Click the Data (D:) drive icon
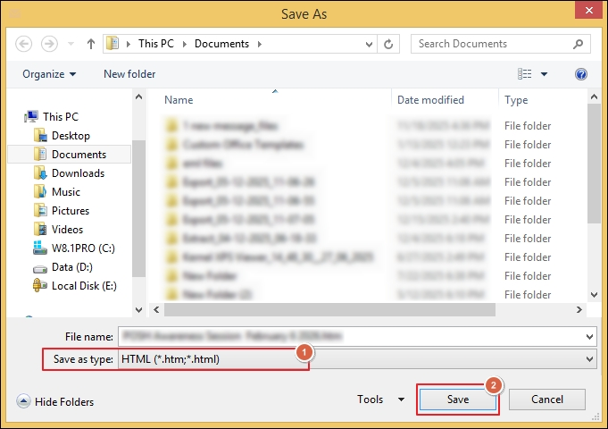 tap(40, 269)
